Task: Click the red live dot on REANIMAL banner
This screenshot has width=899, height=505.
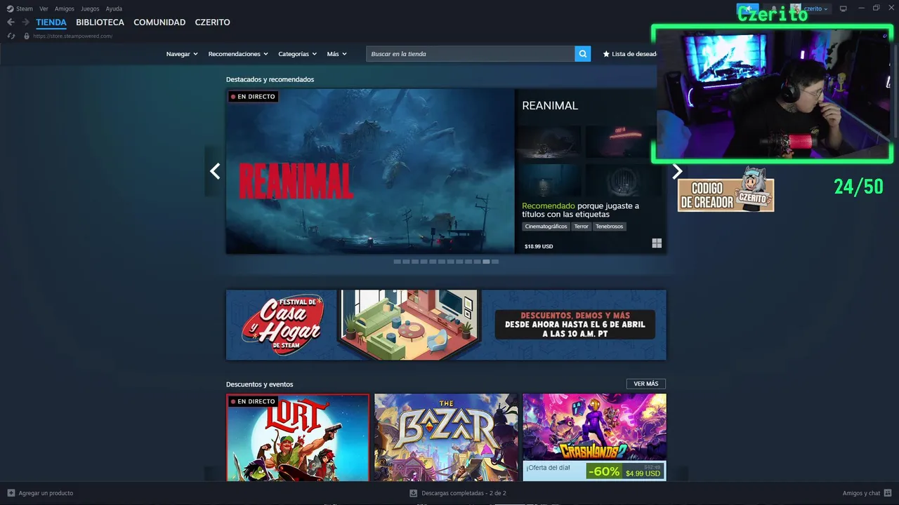Action: point(232,97)
